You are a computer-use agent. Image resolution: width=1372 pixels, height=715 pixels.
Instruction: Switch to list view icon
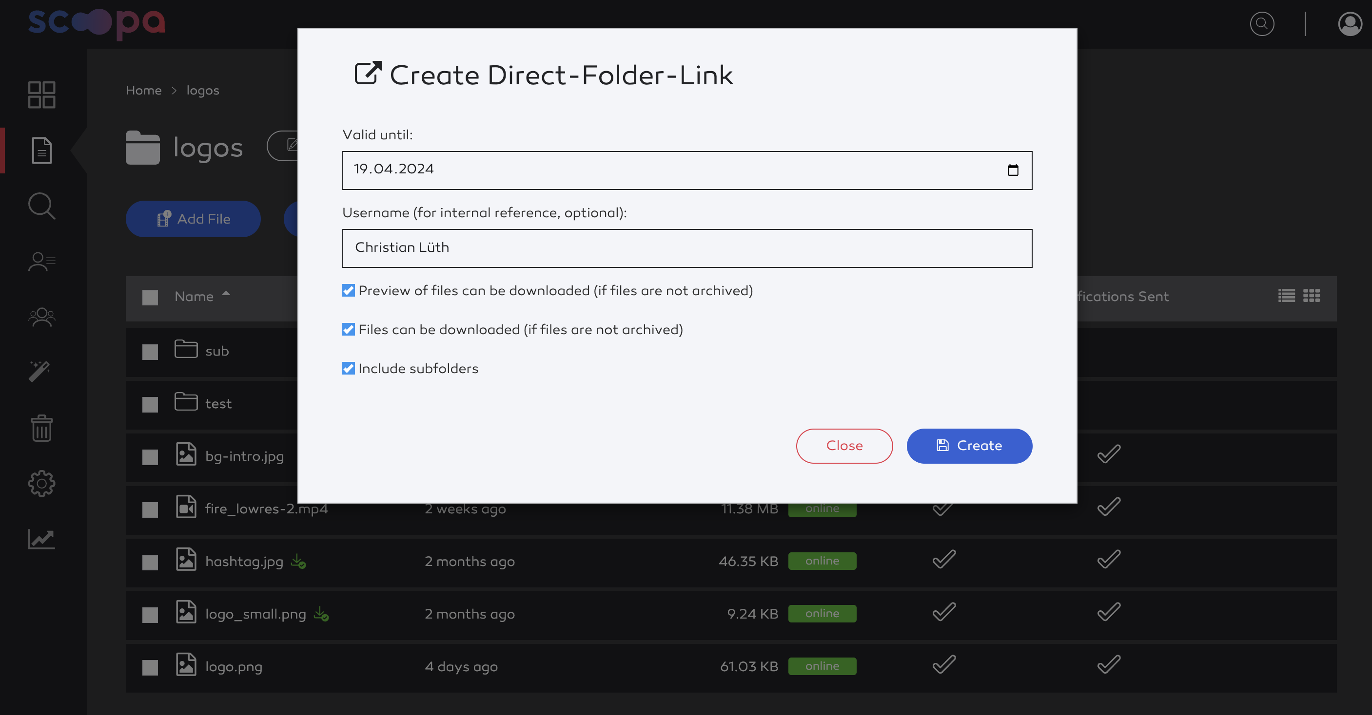coord(1287,296)
